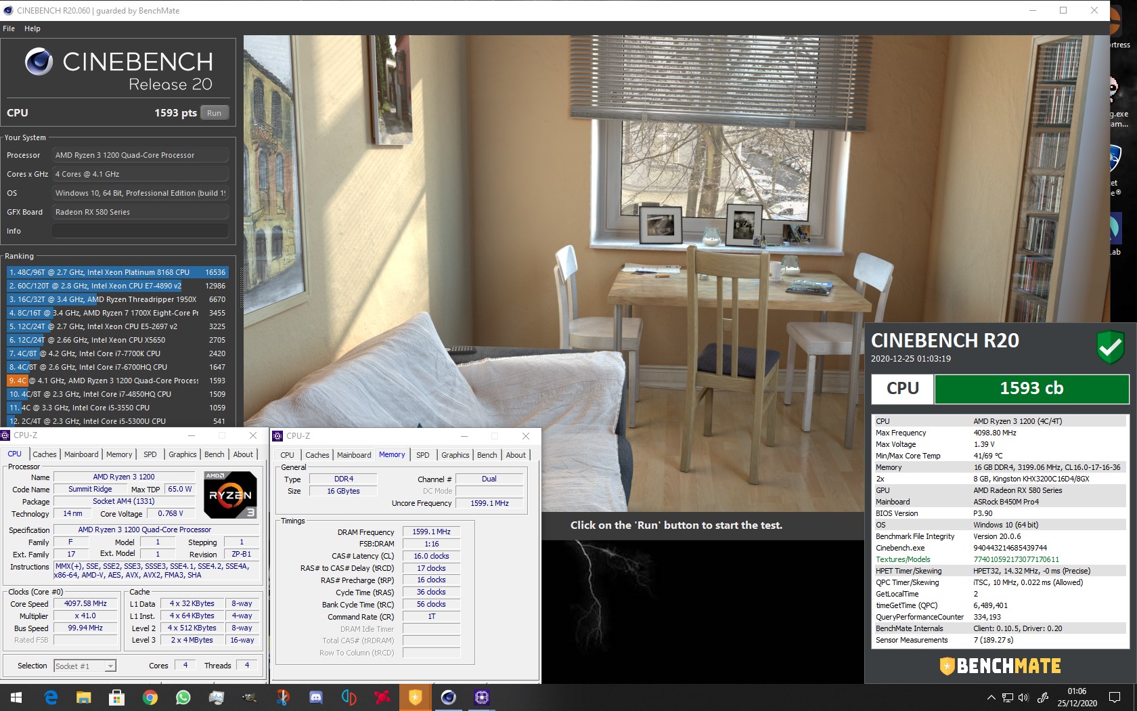Screen dimensions: 1137x711
Task: Click the Multiplier x 41.0 value
Action: coord(85,616)
